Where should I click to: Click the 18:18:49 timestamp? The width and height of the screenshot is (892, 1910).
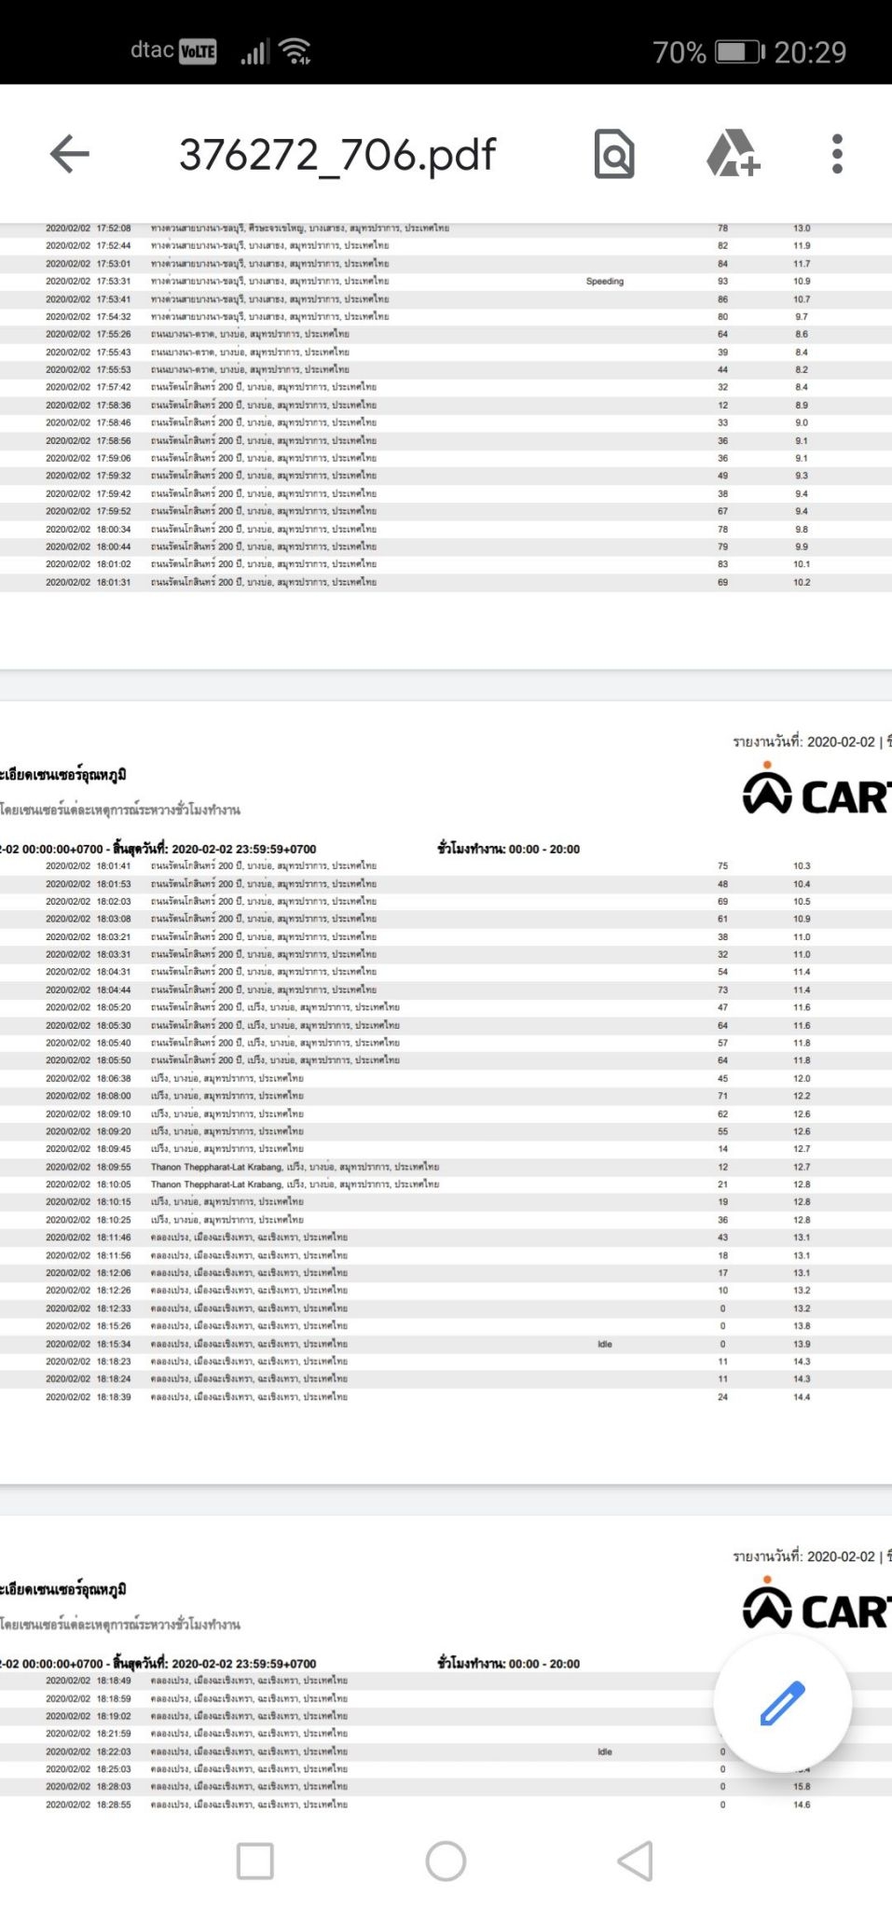[x=114, y=1681]
